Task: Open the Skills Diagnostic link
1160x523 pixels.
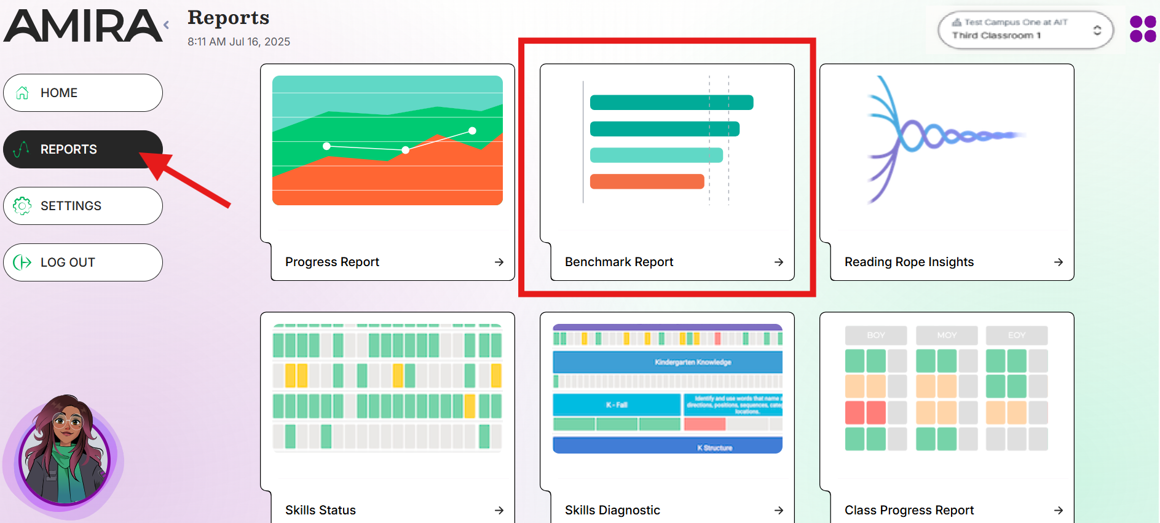Action: 612,510
